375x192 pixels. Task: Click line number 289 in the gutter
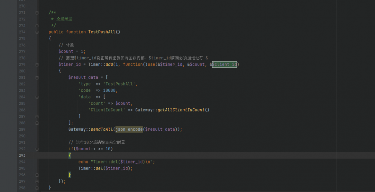pos(22,129)
